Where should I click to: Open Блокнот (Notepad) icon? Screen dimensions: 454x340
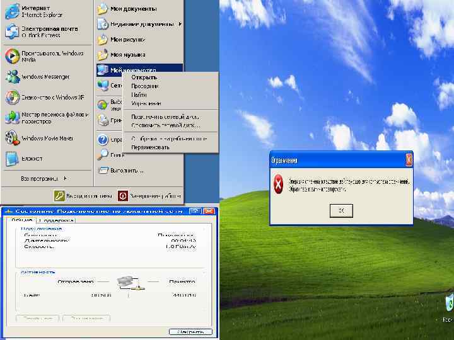pos(12,159)
